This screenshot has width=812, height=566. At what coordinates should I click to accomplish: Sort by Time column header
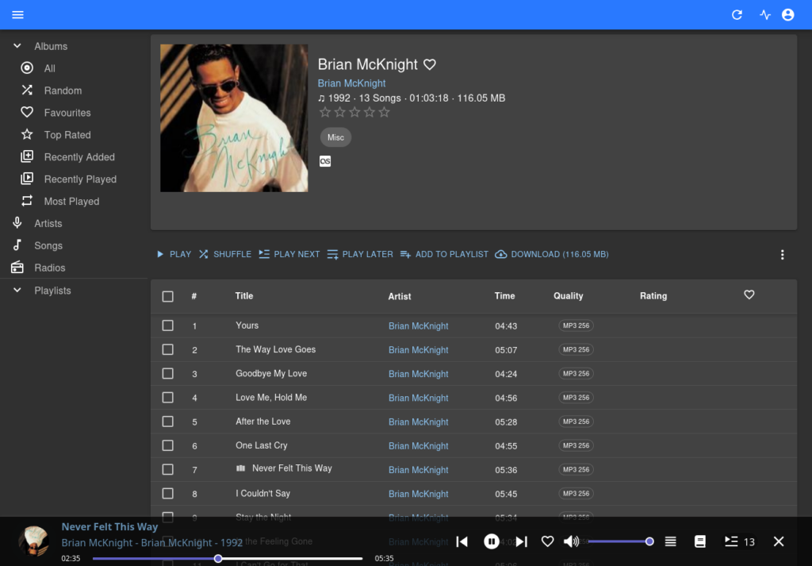tap(504, 296)
